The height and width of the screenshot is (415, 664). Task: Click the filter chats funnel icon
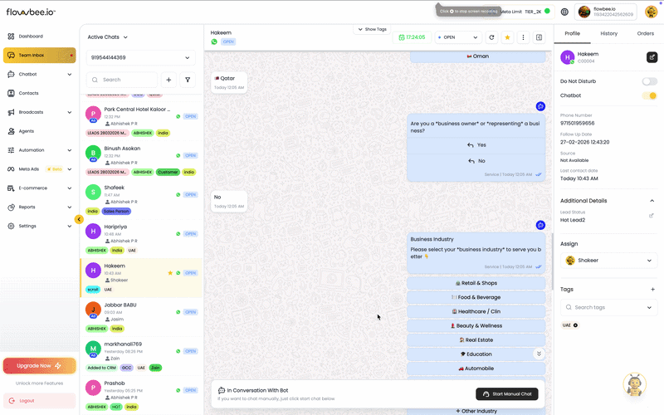click(188, 80)
